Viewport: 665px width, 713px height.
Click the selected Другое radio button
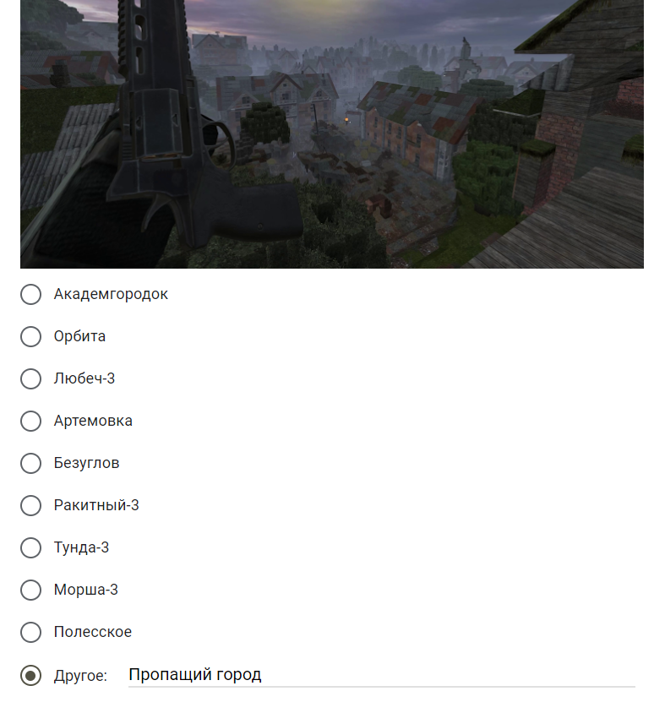point(31,676)
